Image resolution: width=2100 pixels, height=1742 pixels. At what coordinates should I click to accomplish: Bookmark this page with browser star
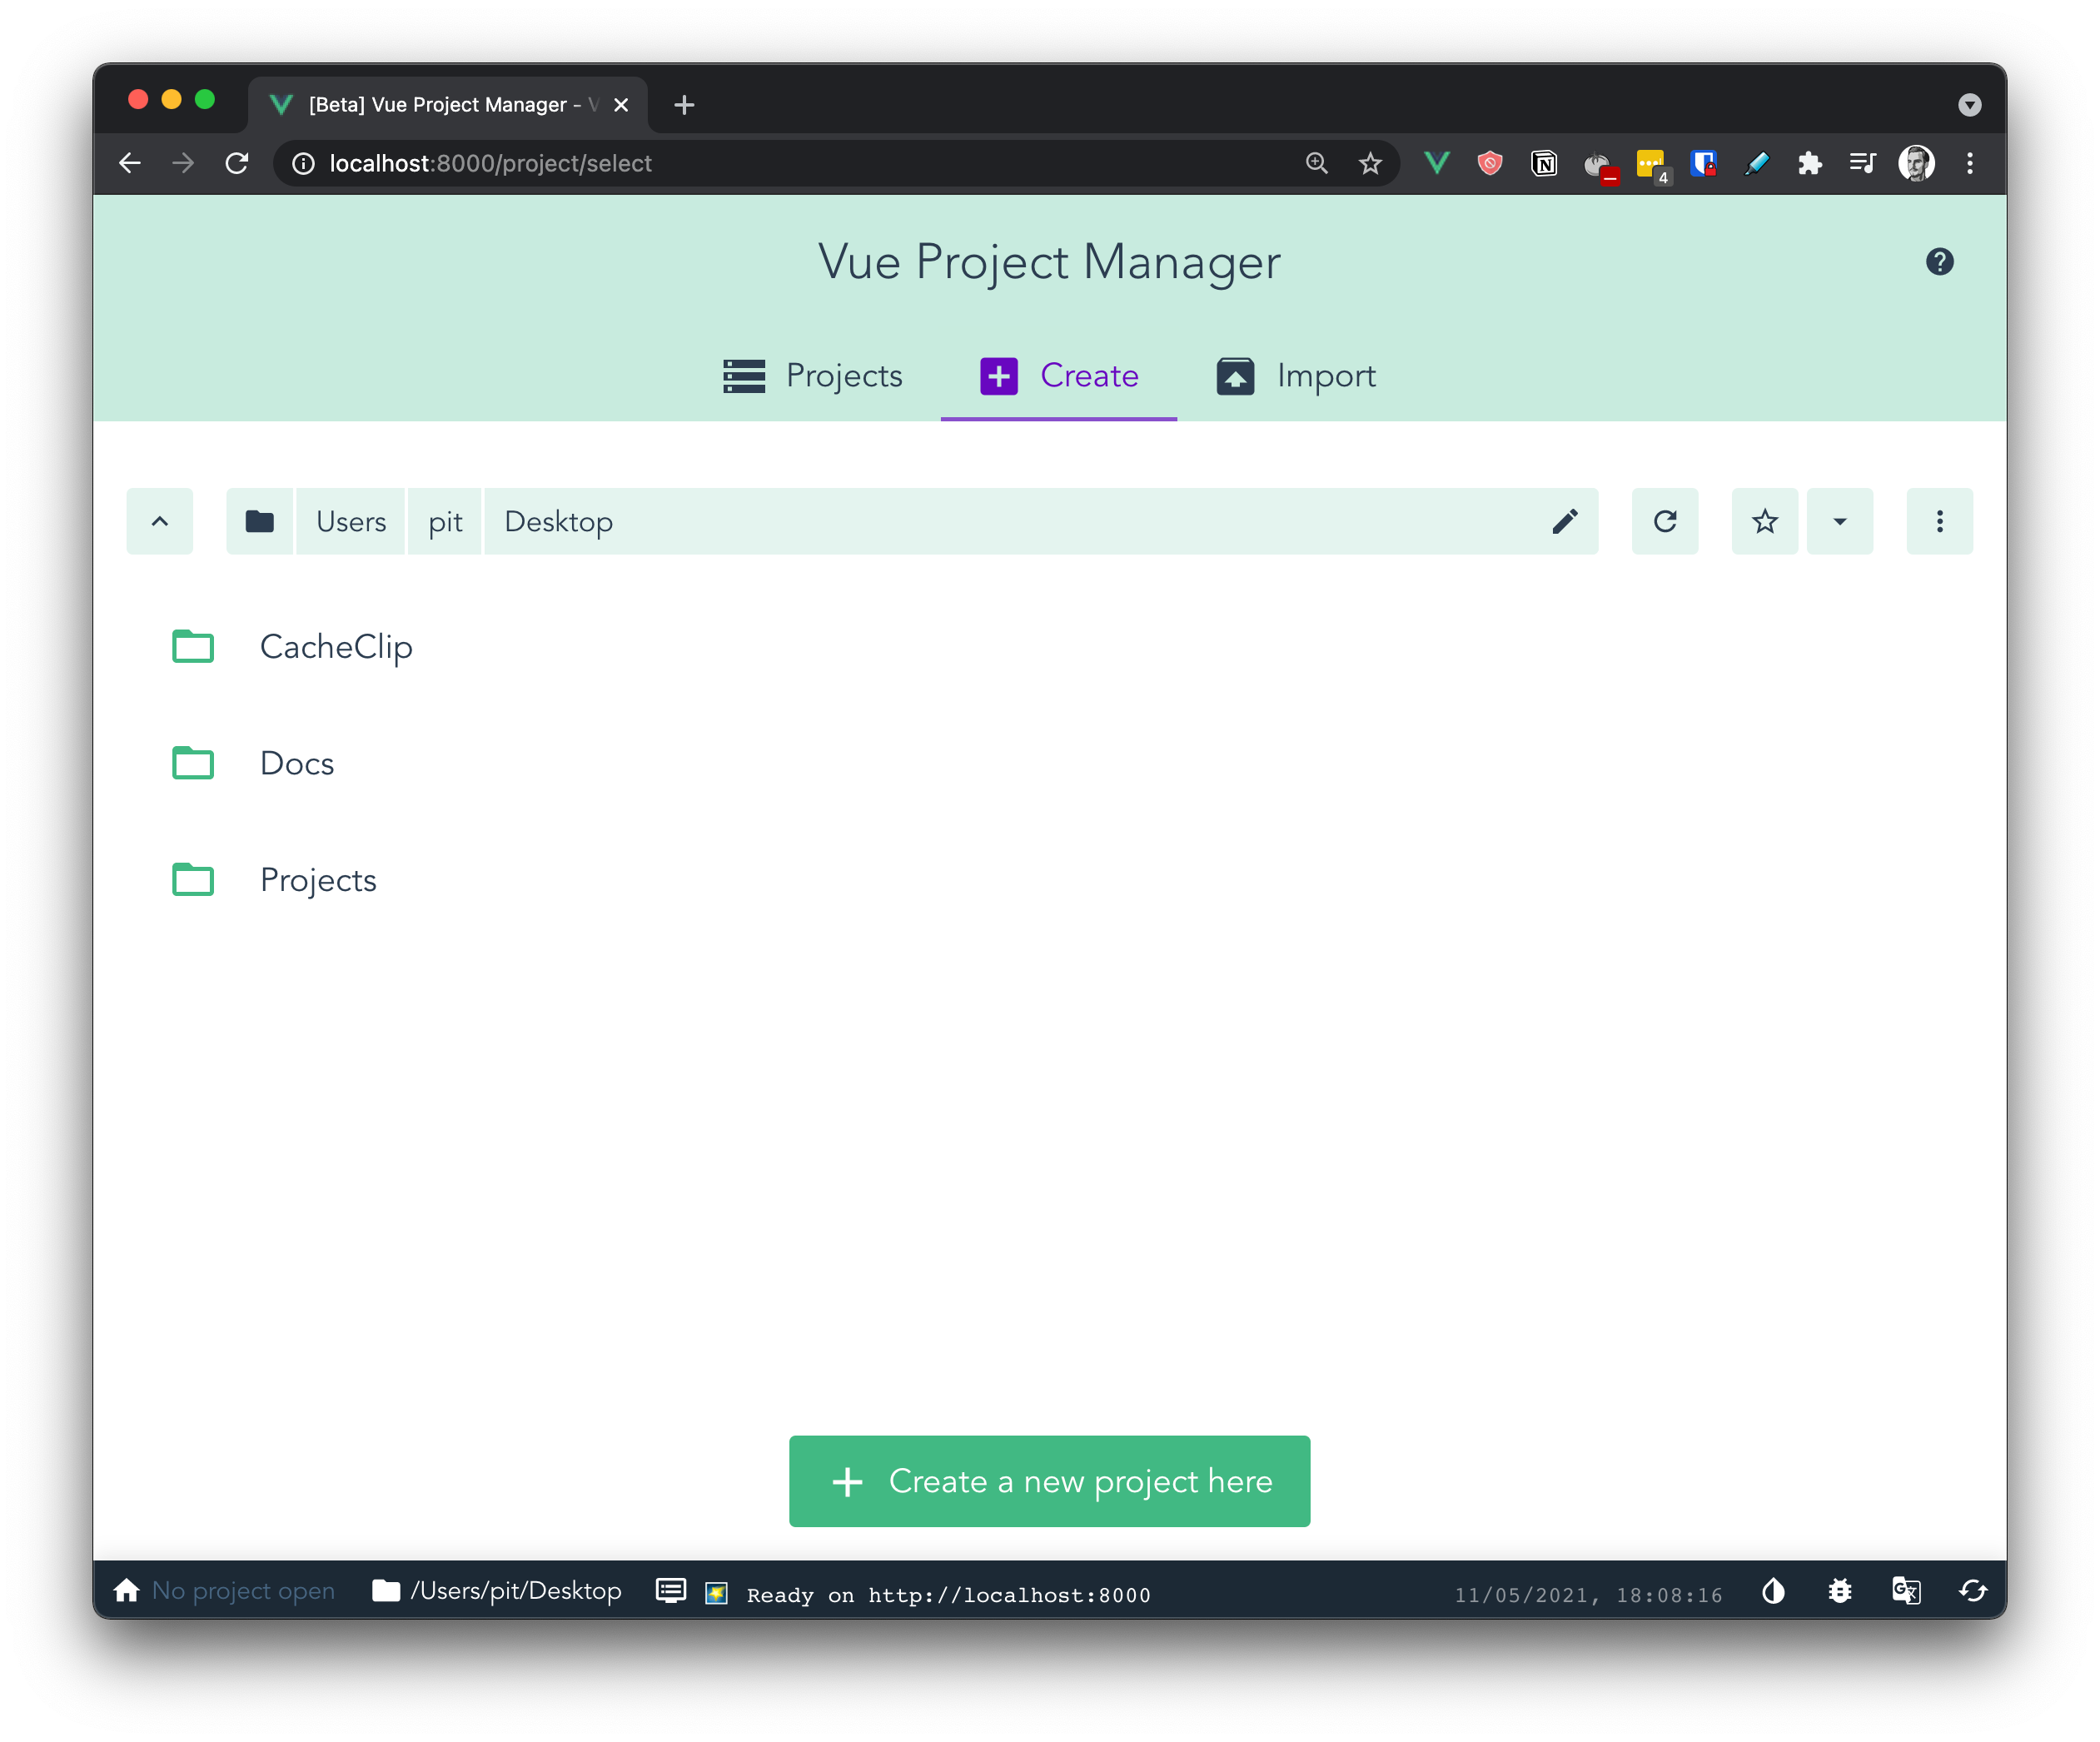click(x=1370, y=163)
